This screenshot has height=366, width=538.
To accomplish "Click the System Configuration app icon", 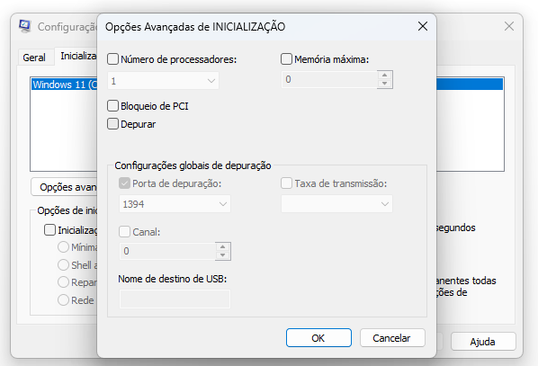I will click(25, 26).
